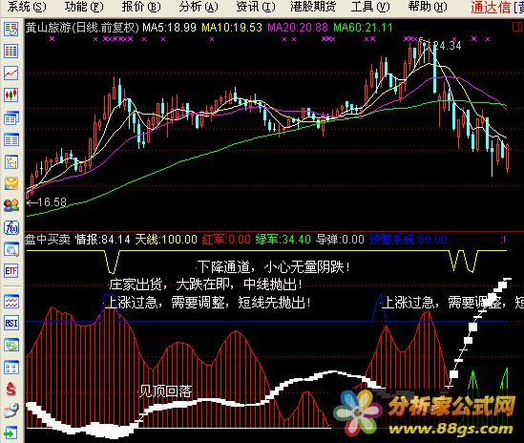This screenshot has width=524, height=443.
Task: Open the 港股期货 menu
Action: (313, 7)
